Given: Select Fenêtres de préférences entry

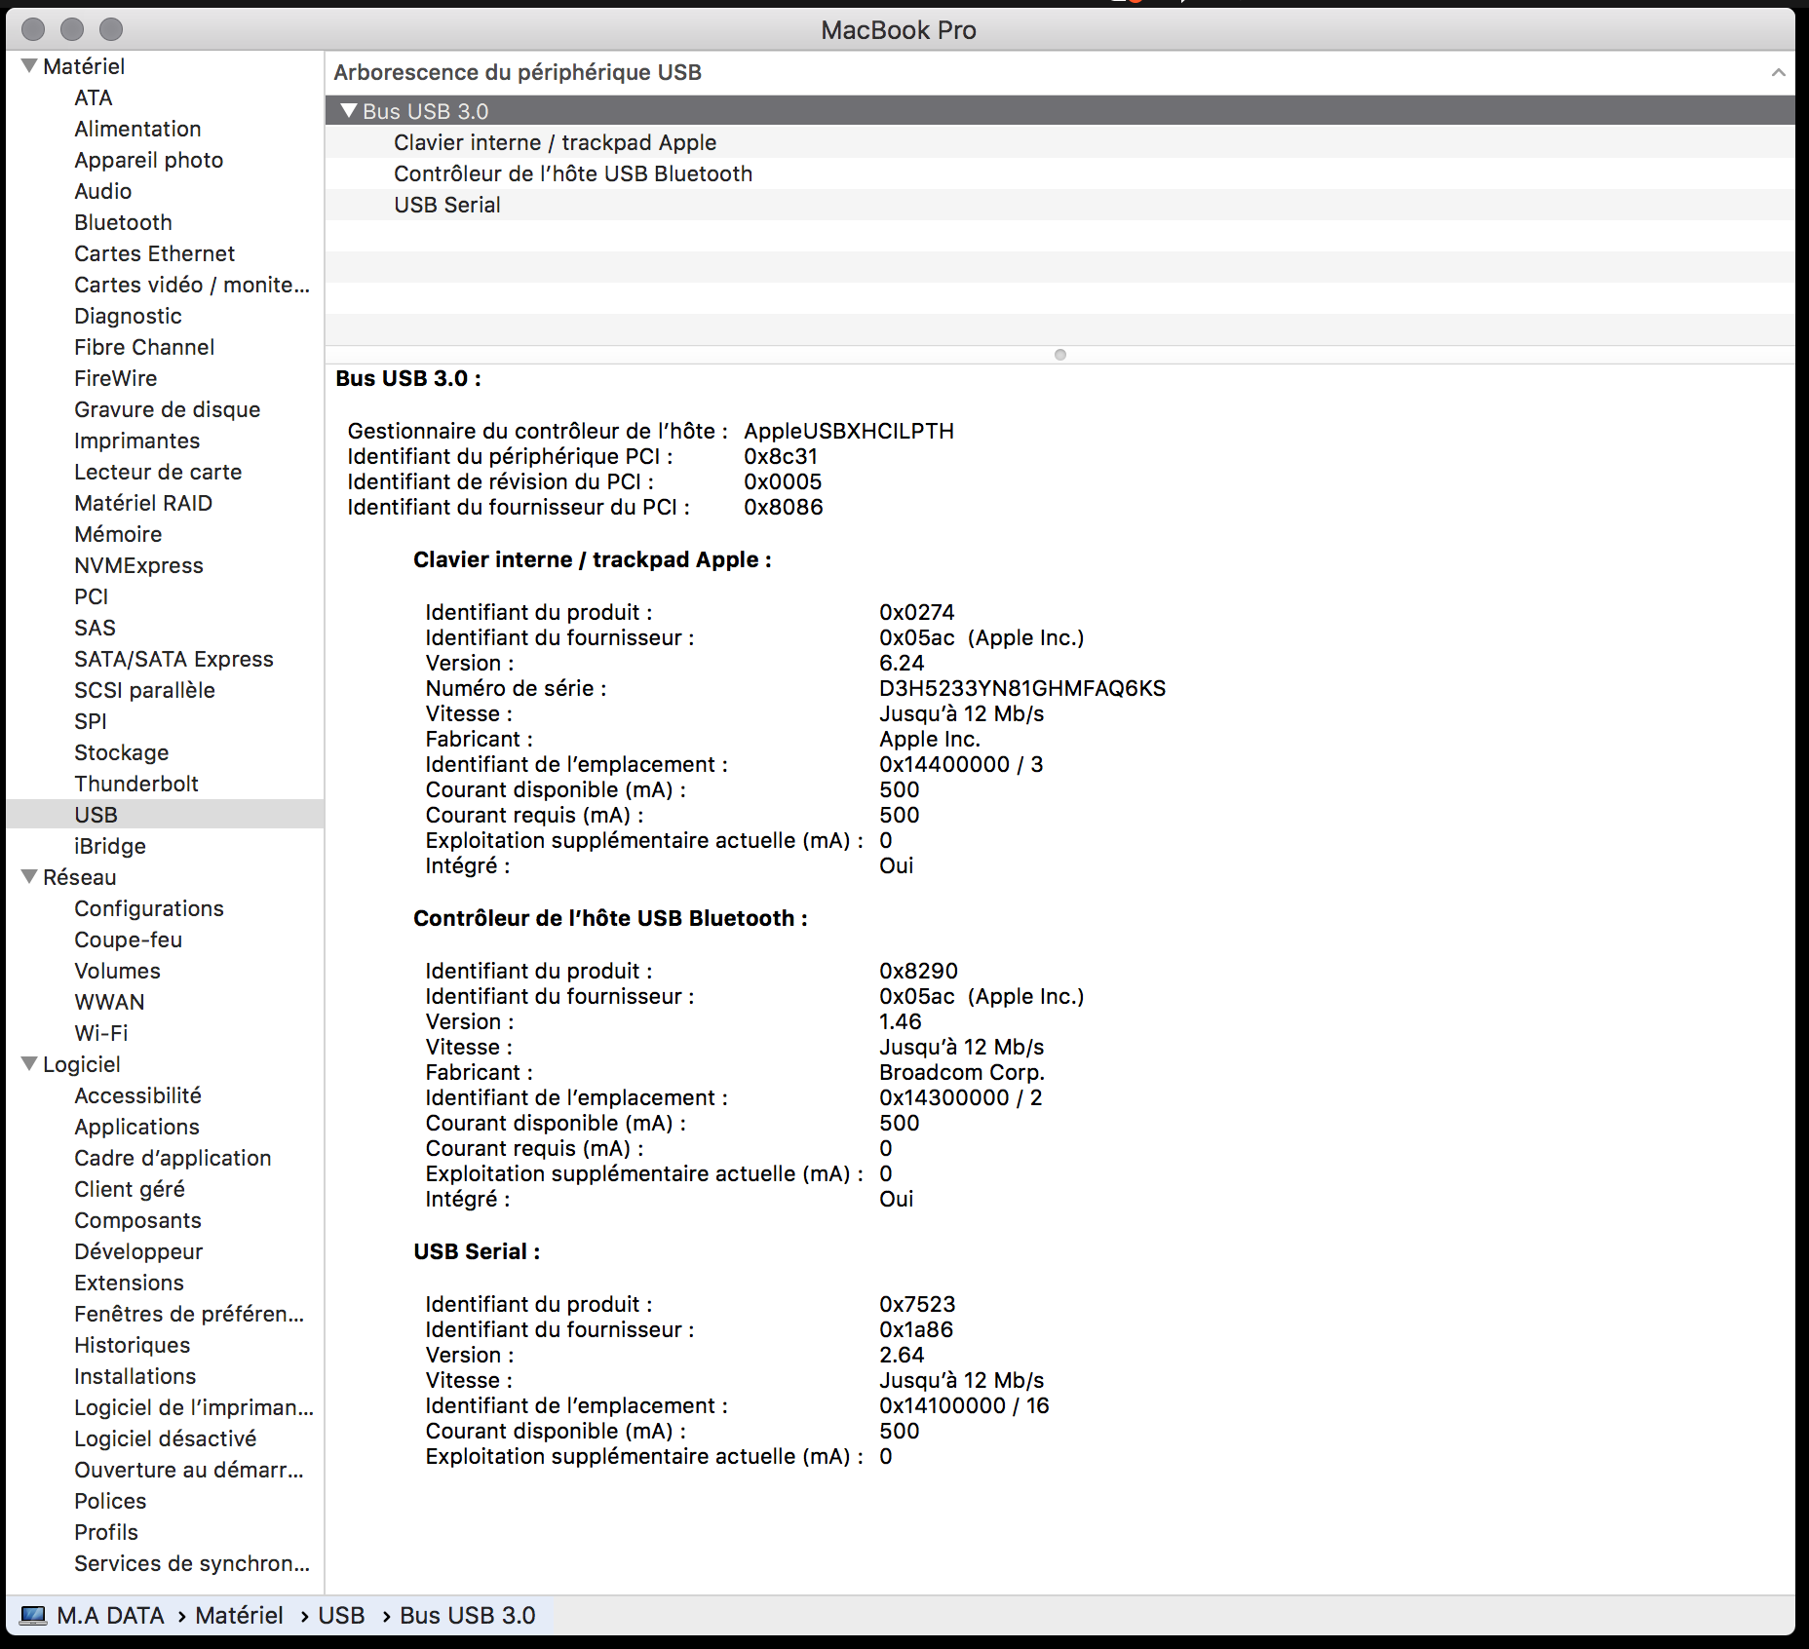Looking at the screenshot, I should (190, 1314).
